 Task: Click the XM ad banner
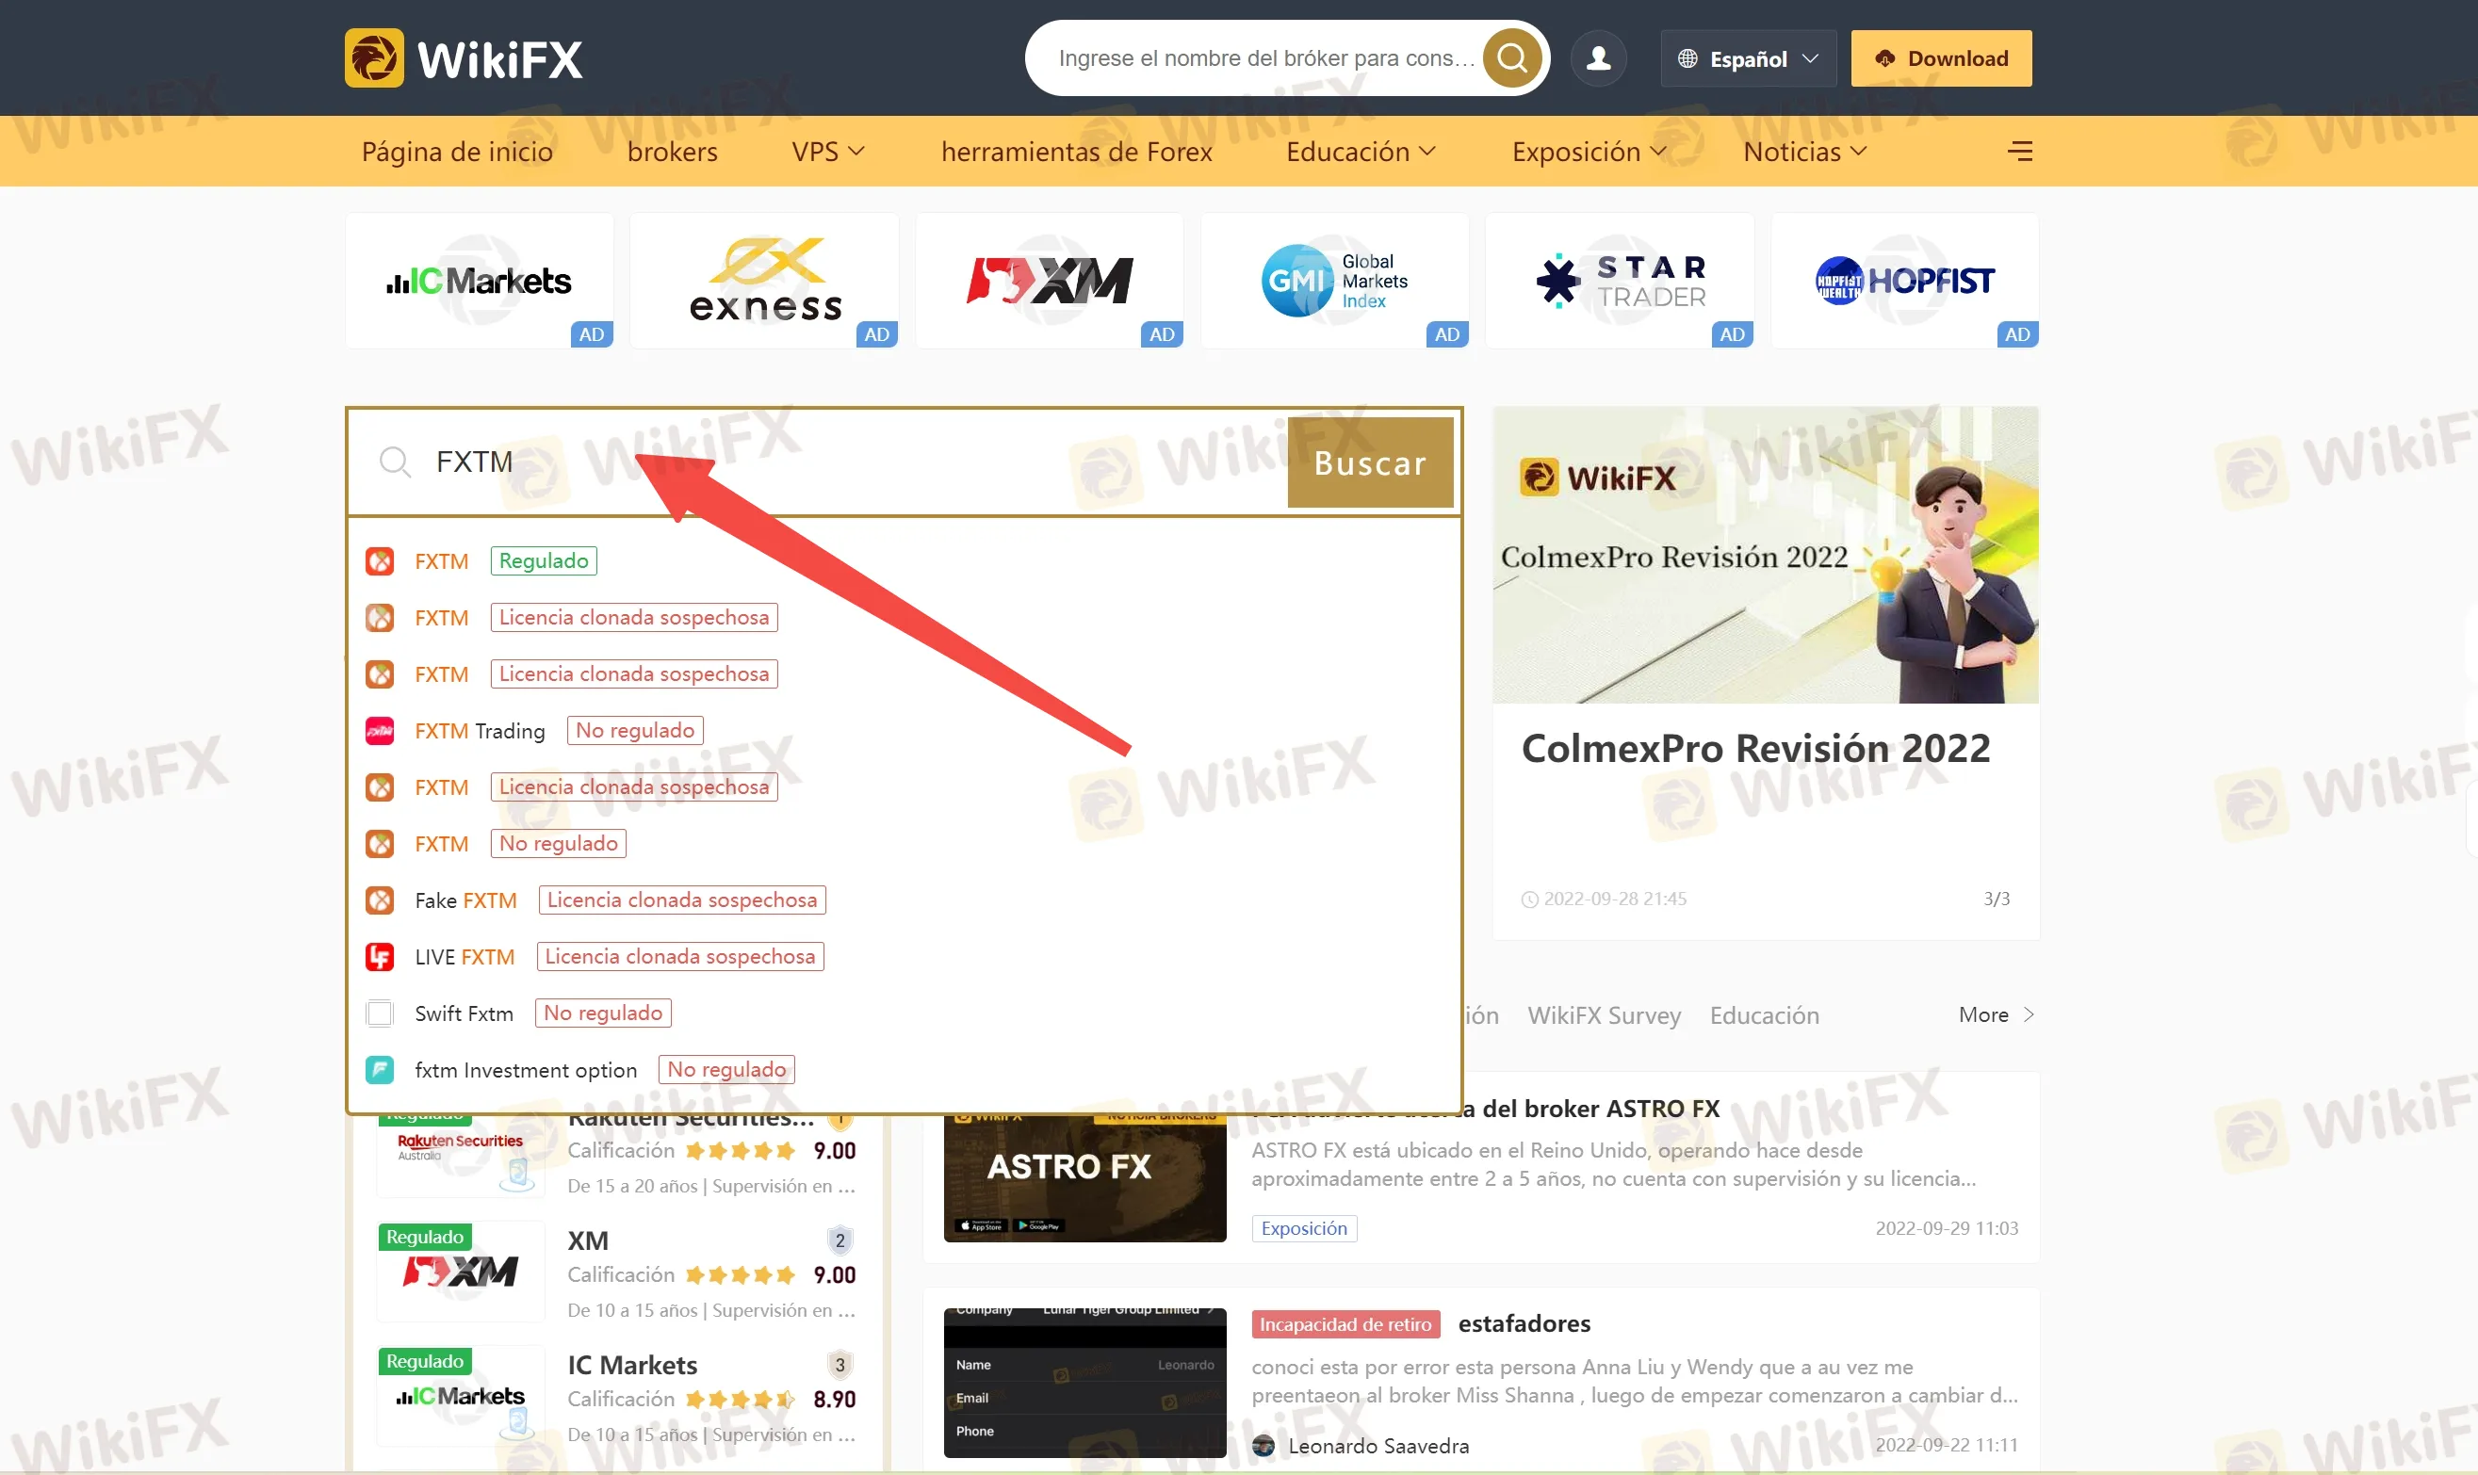[1050, 282]
